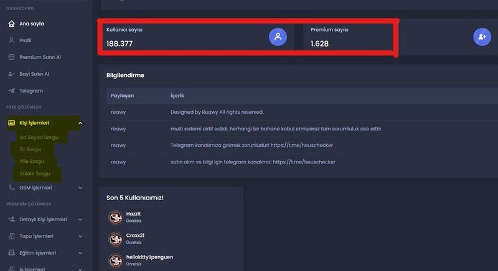Select the Telegram paper plane icon
This screenshot has height=271, width=498.
[11, 91]
